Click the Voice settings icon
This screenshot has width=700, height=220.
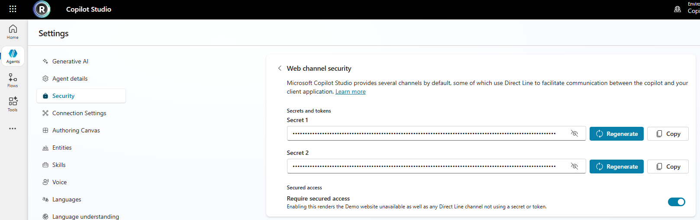point(45,182)
